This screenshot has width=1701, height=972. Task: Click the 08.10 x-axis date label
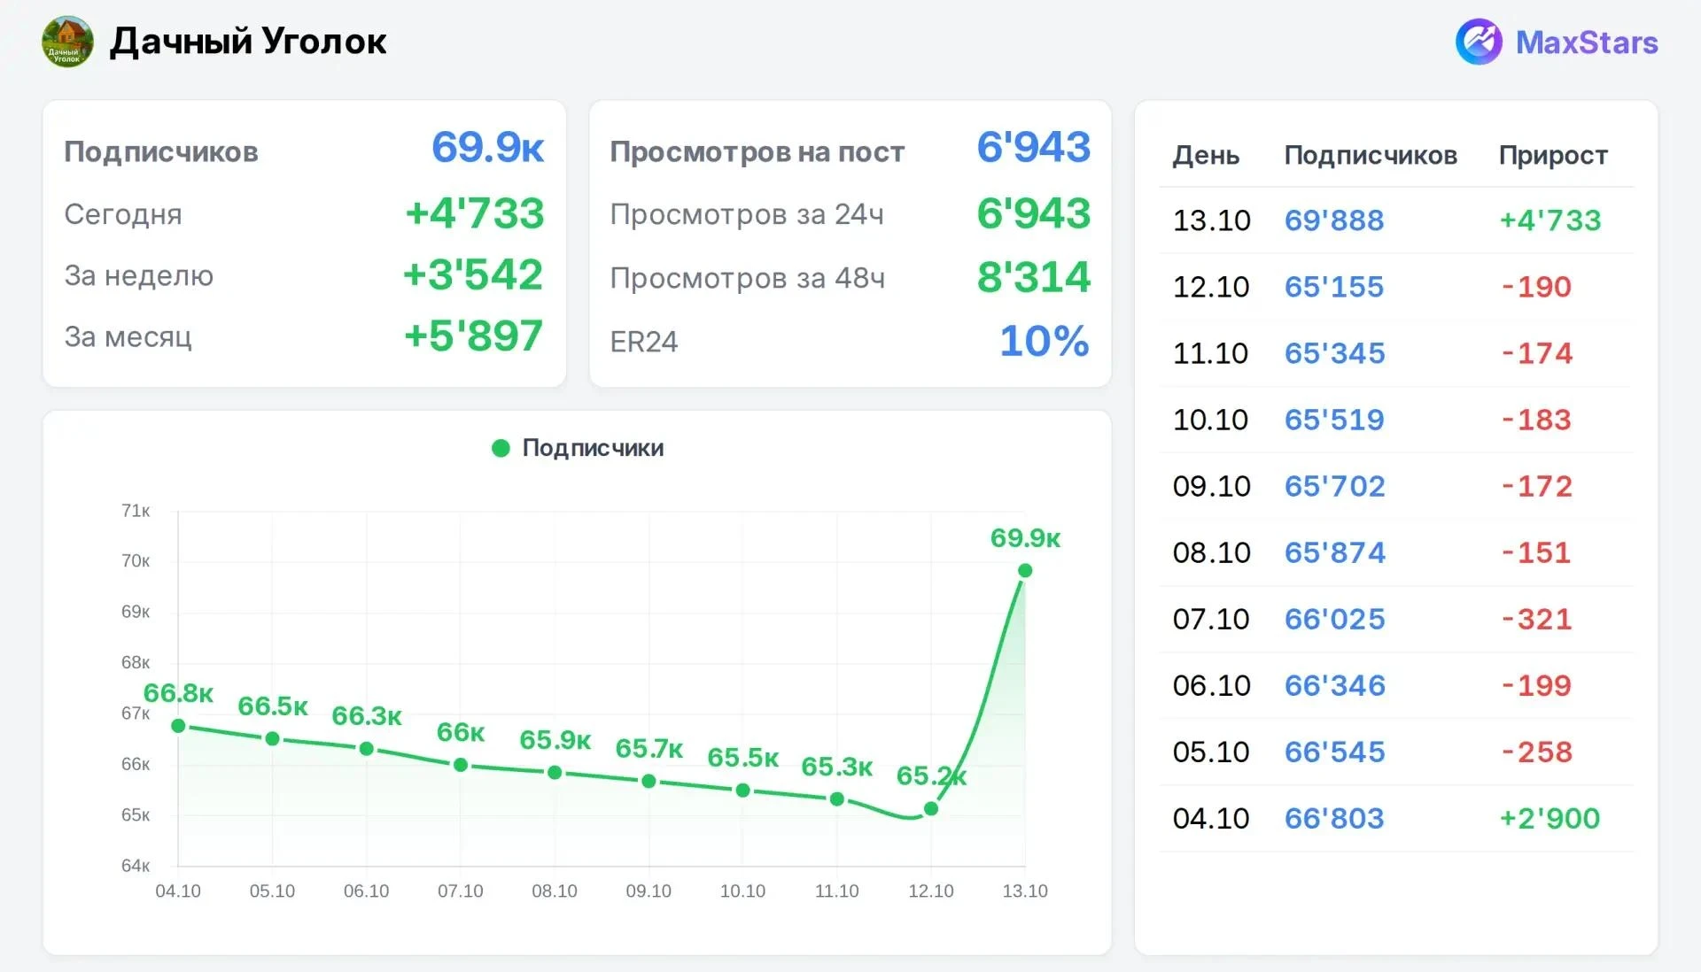(555, 891)
